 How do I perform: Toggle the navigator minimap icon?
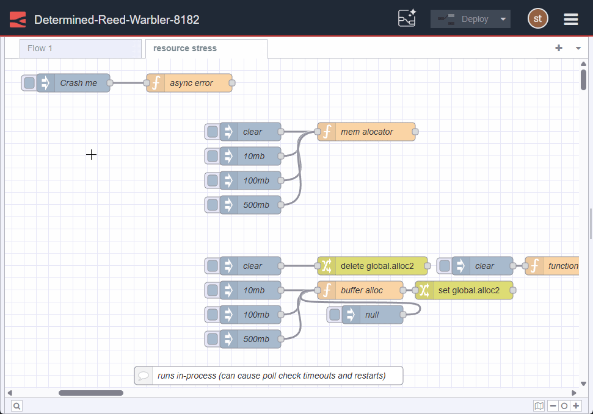(x=539, y=405)
